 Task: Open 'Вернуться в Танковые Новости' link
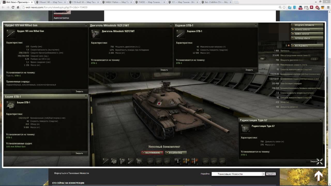(71, 173)
